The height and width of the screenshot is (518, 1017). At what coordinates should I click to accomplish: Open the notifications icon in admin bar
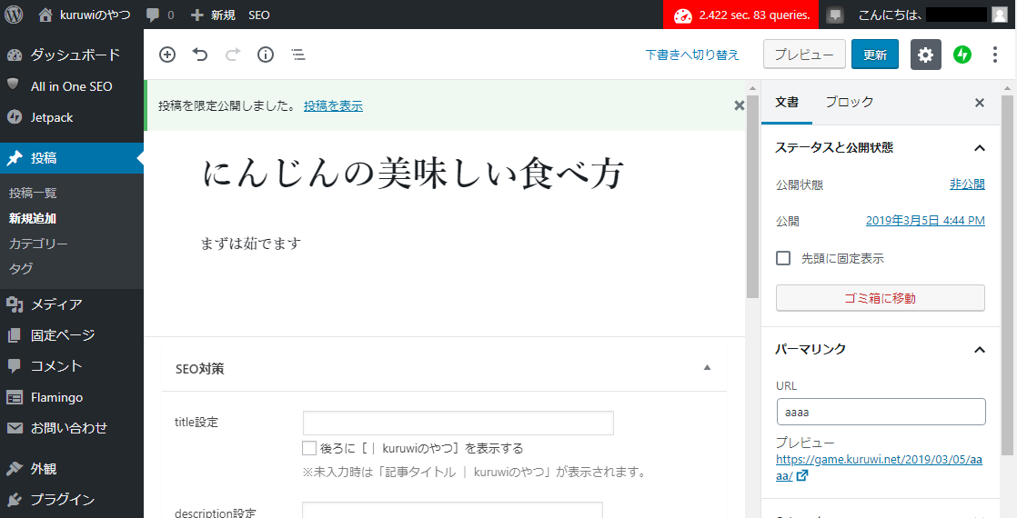[x=836, y=15]
